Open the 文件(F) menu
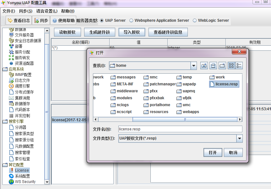271x189 pixels. [x=9, y=11]
